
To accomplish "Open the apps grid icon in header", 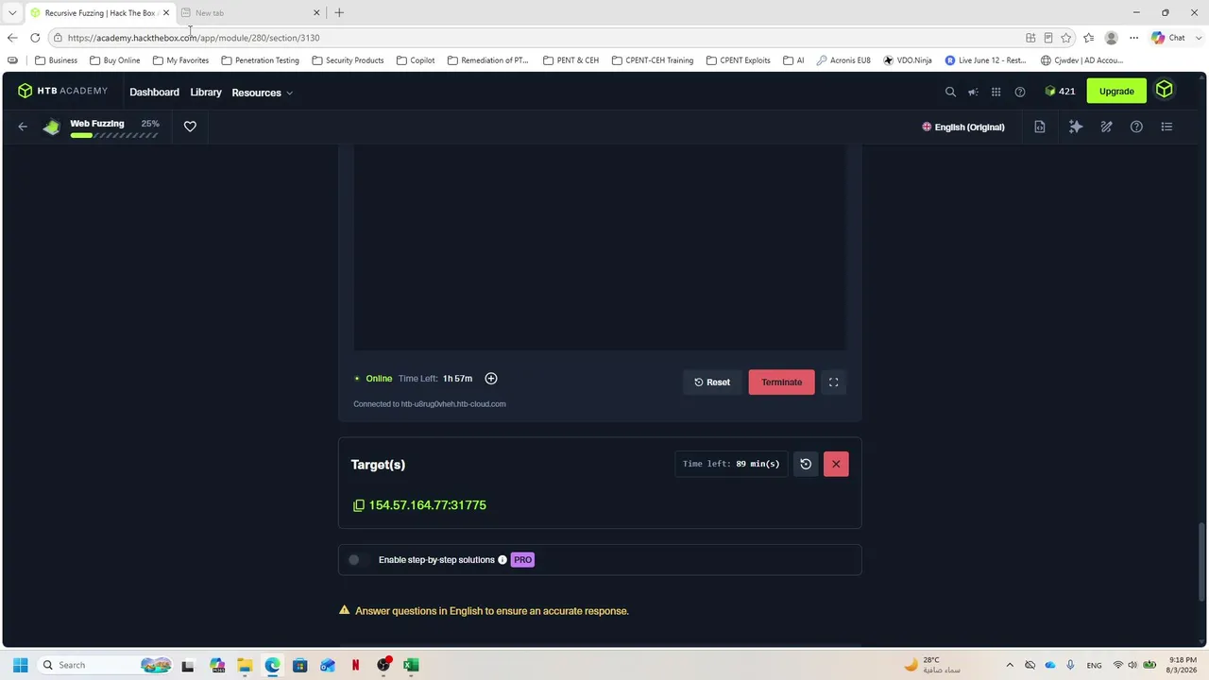I will tap(996, 92).
